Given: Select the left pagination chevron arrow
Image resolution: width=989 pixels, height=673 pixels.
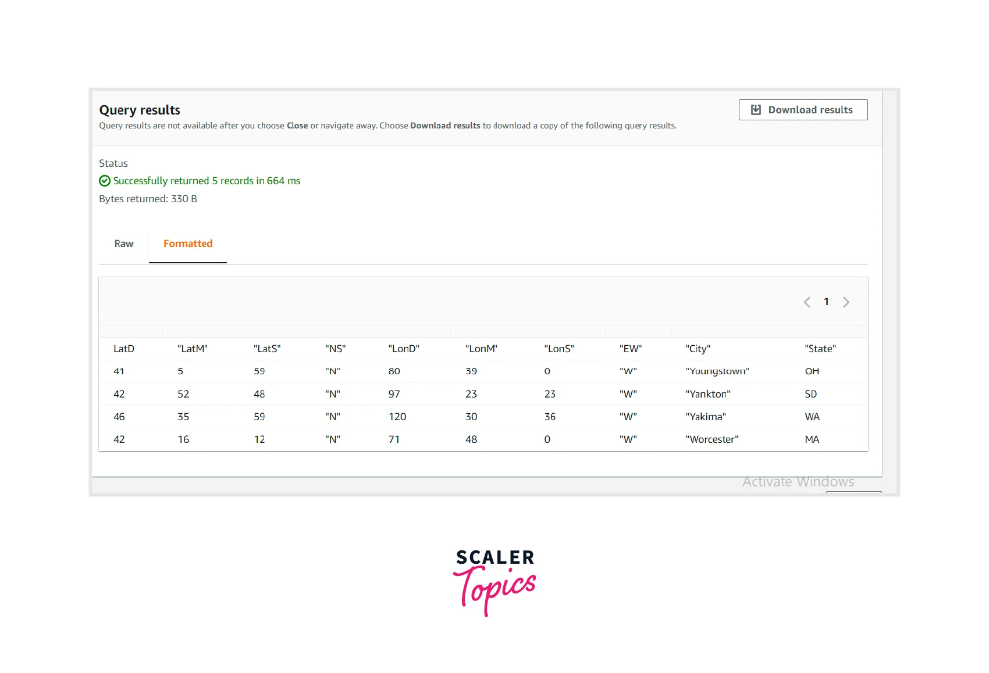Looking at the screenshot, I should [806, 302].
